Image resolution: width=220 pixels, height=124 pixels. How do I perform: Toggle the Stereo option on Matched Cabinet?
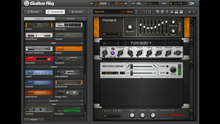pyautogui.click(x=167, y=66)
